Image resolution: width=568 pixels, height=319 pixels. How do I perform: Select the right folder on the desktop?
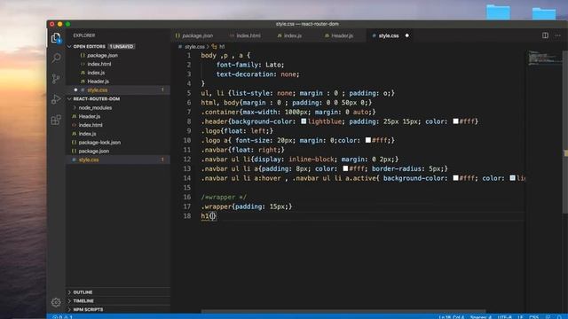coord(544,13)
